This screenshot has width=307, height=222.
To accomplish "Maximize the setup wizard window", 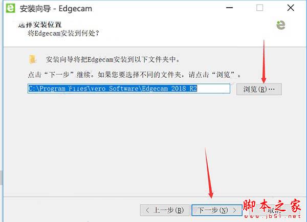I will click(x=259, y=8).
